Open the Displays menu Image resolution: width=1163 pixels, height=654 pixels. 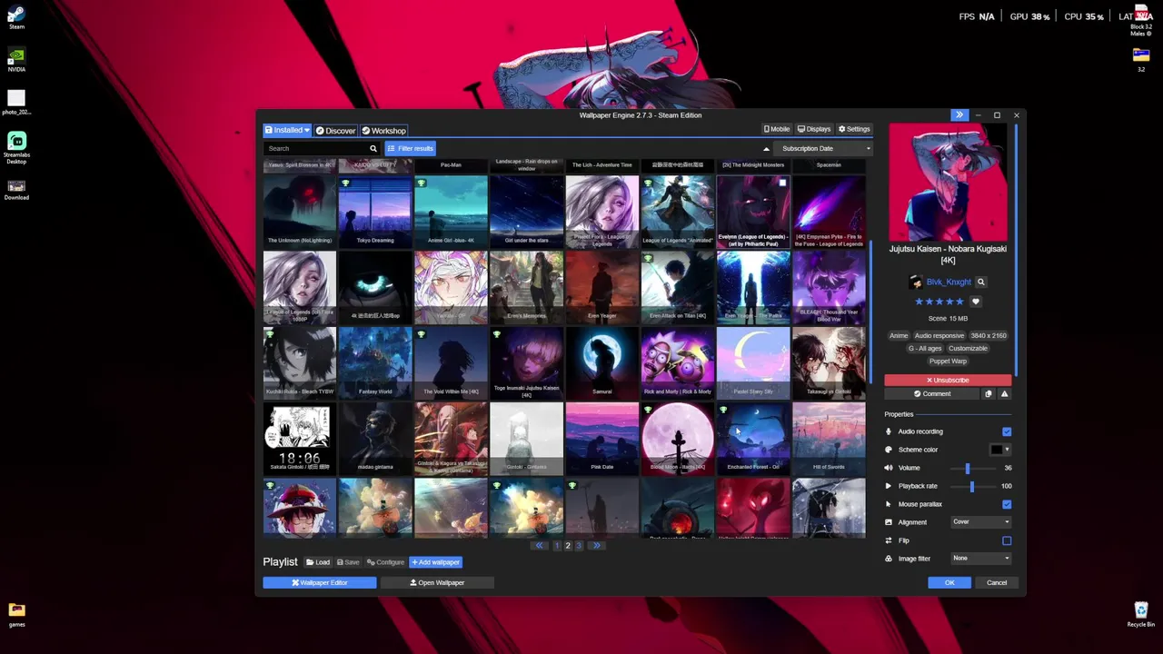(x=814, y=129)
